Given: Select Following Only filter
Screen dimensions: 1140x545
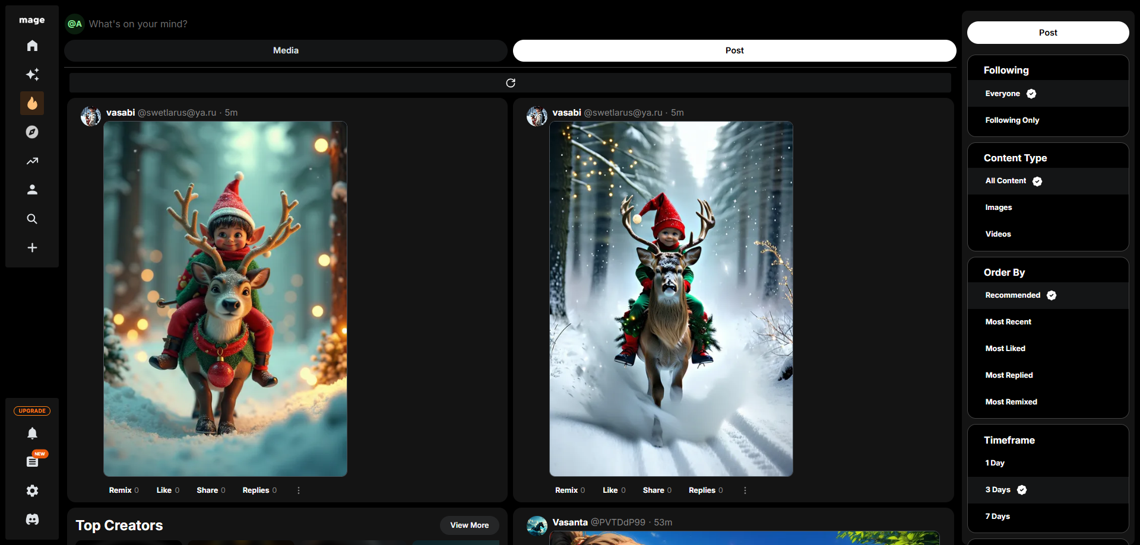Looking at the screenshot, I should 1012,120.
